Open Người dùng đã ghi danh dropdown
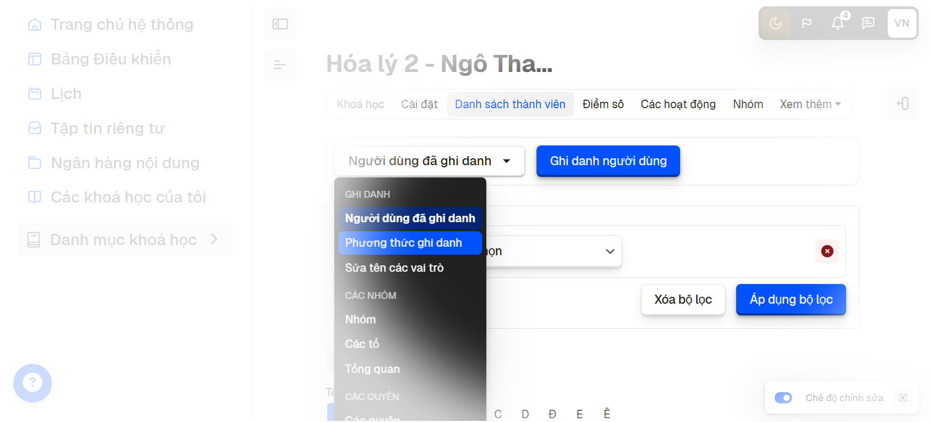The height and width of the screenshot is (422, 931). click(429, 161)
